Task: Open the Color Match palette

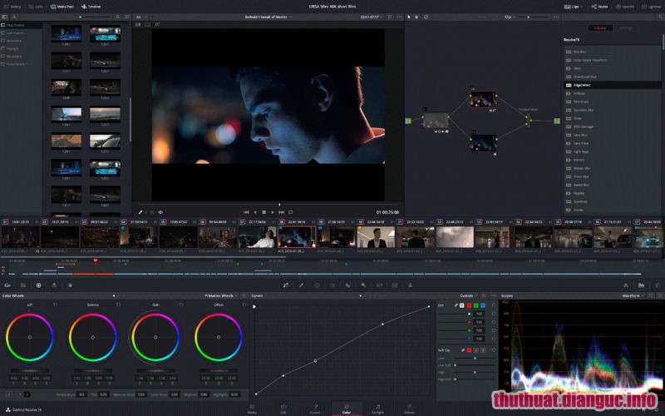Action: tap(23, 285)
